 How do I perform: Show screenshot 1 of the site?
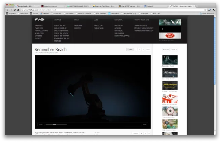pyautogui.click(x=136, y=49)
